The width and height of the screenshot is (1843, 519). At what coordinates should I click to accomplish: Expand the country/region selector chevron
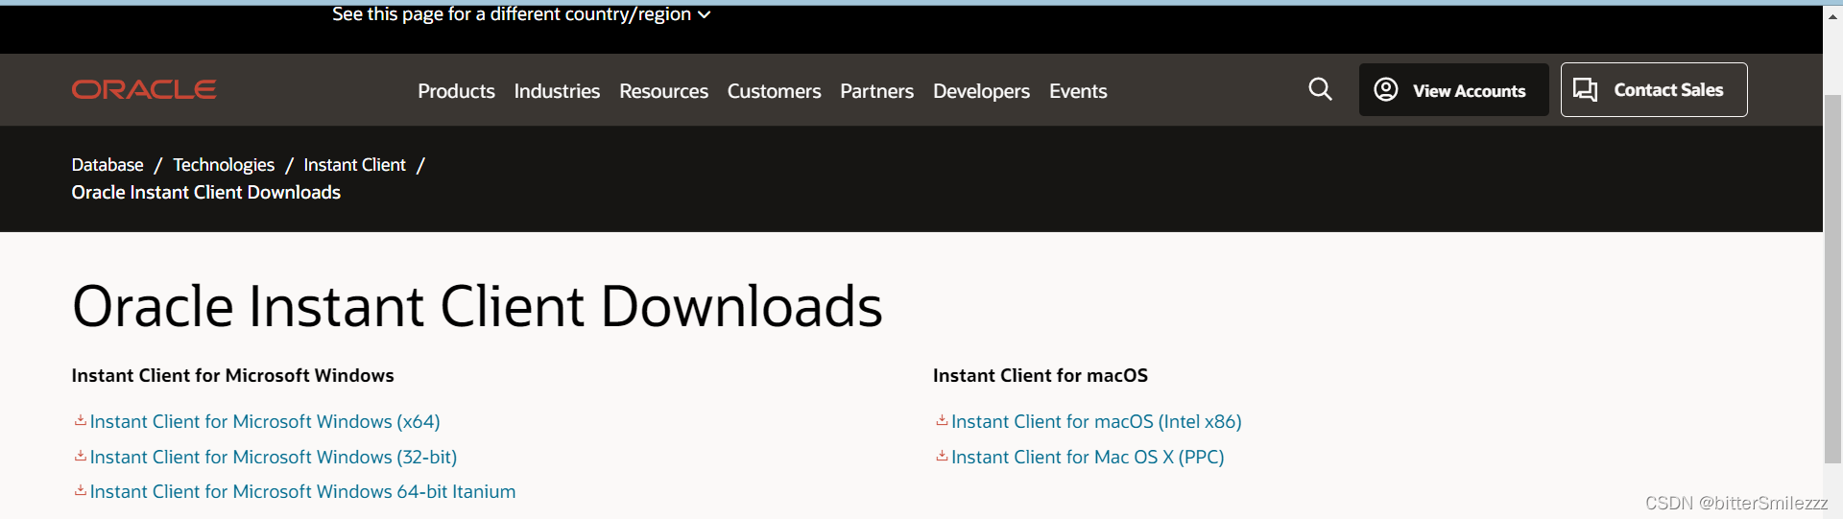[x=705, y=14]
